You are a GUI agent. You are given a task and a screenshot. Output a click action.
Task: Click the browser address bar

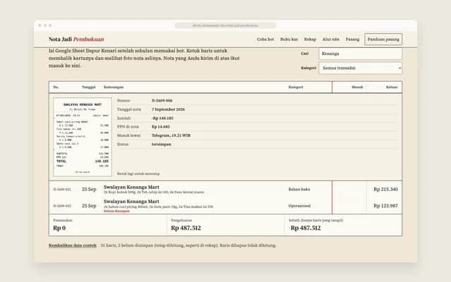click(225, 25)
